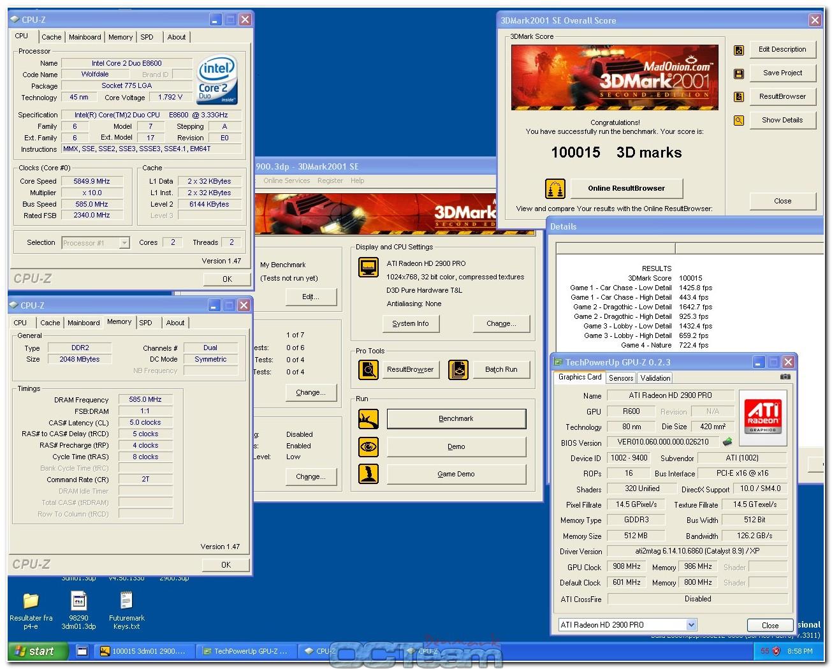Click the Benchmark button
Screen dimensions: 832x669
[x=456, y=419]
